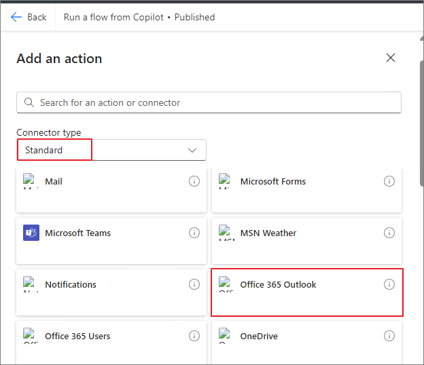This screenshot has width=424, height=365.
Task: Choose the OneDrive label
Action: (259, 336)
